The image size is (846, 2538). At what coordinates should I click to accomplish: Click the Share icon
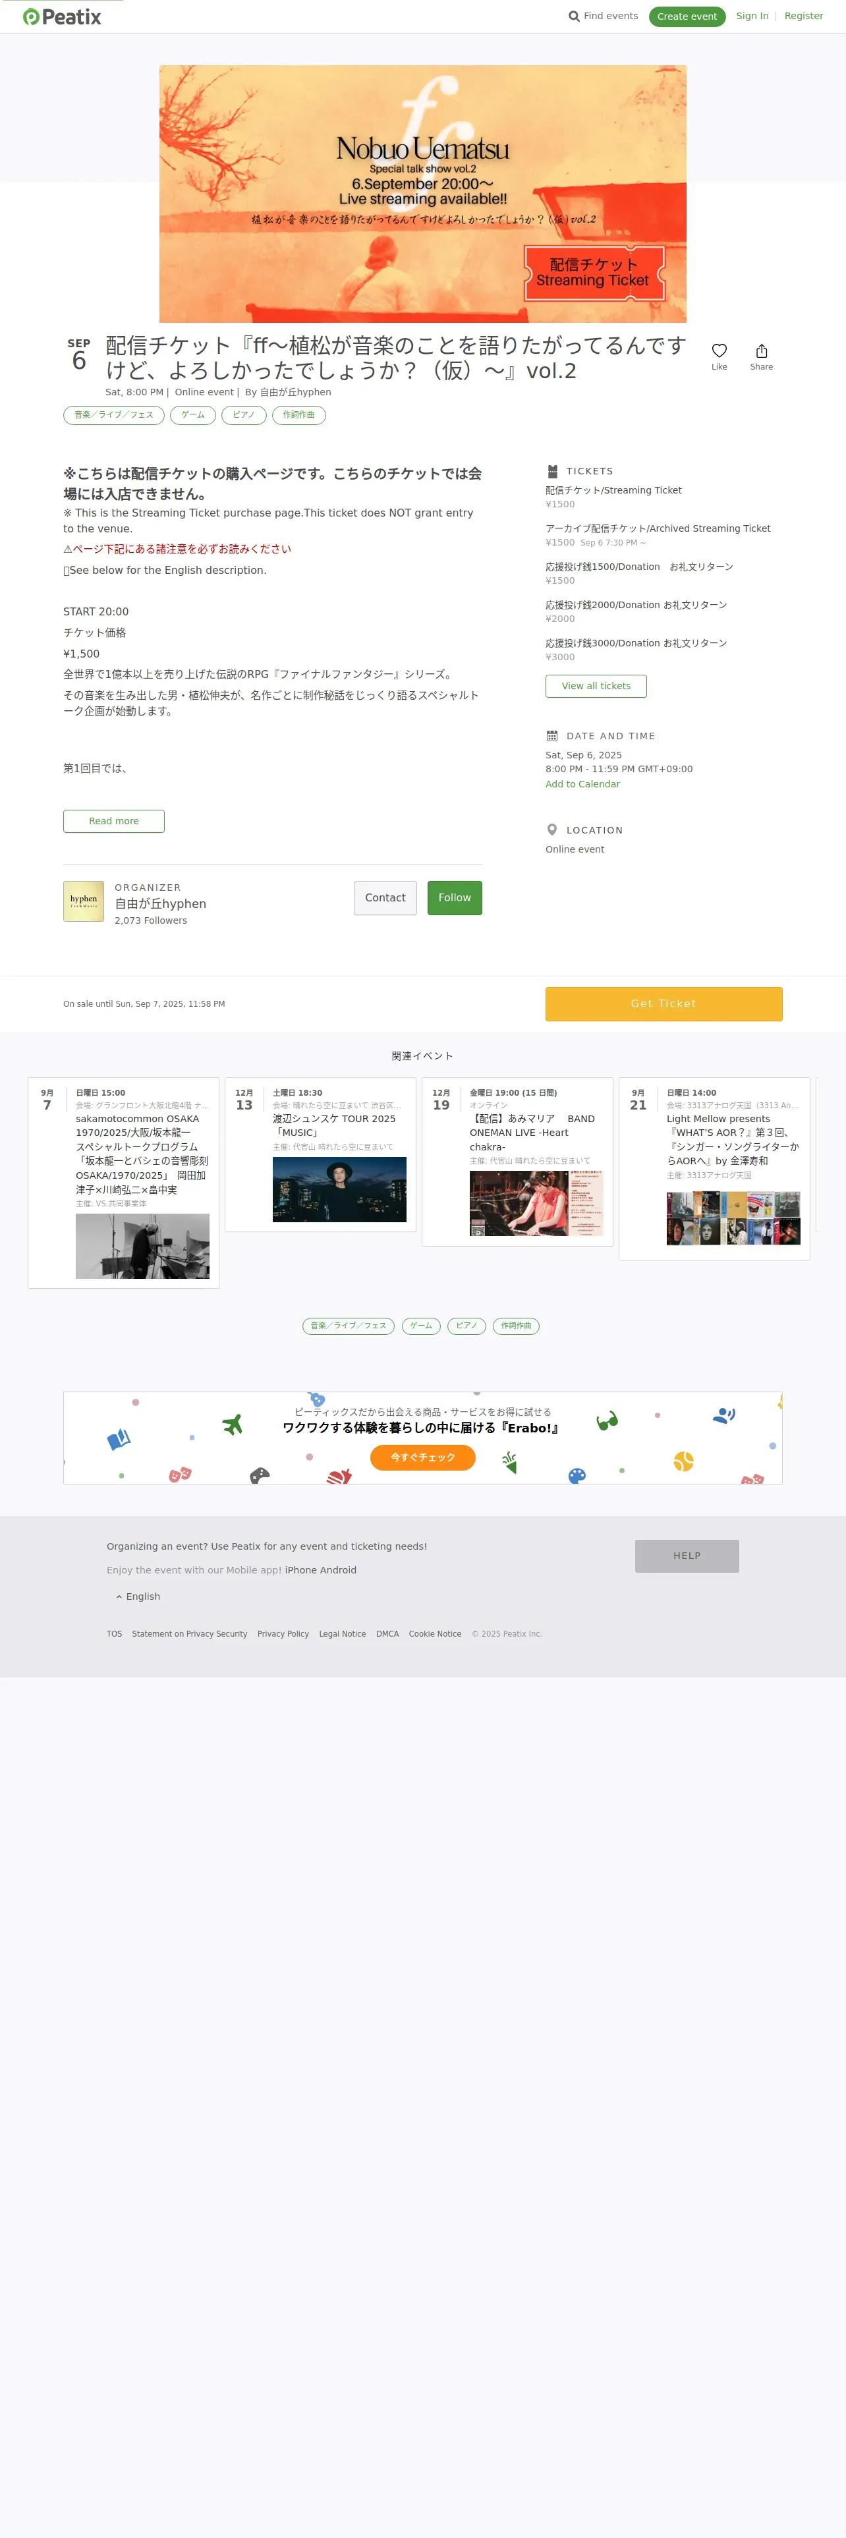[x=761, y=356]
